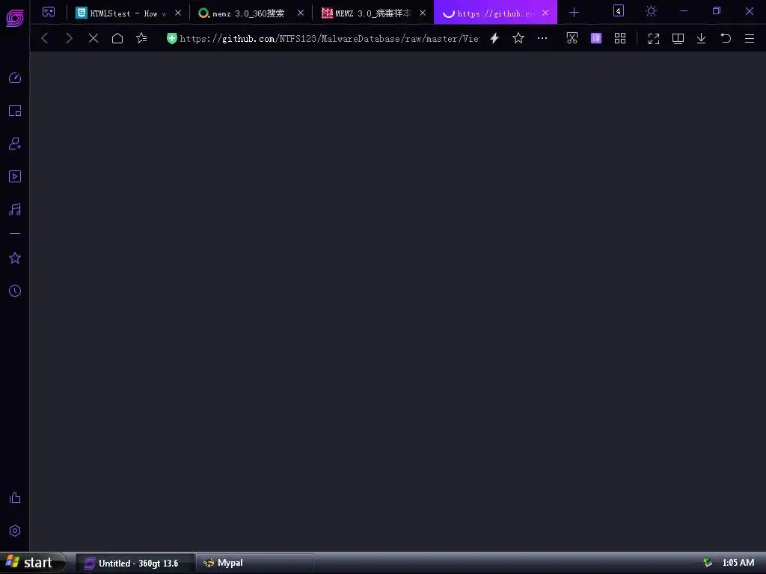Open the history clock sidebar icon
The image size is (766, 574).
coord(15,291)
